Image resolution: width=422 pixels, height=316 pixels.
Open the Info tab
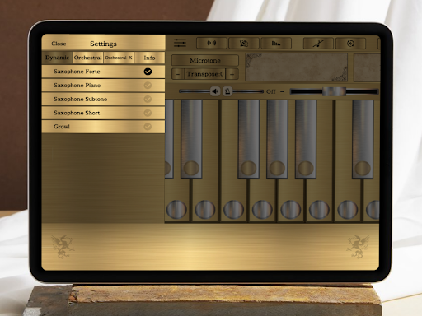pyautogui.click(x=149, y=58)
